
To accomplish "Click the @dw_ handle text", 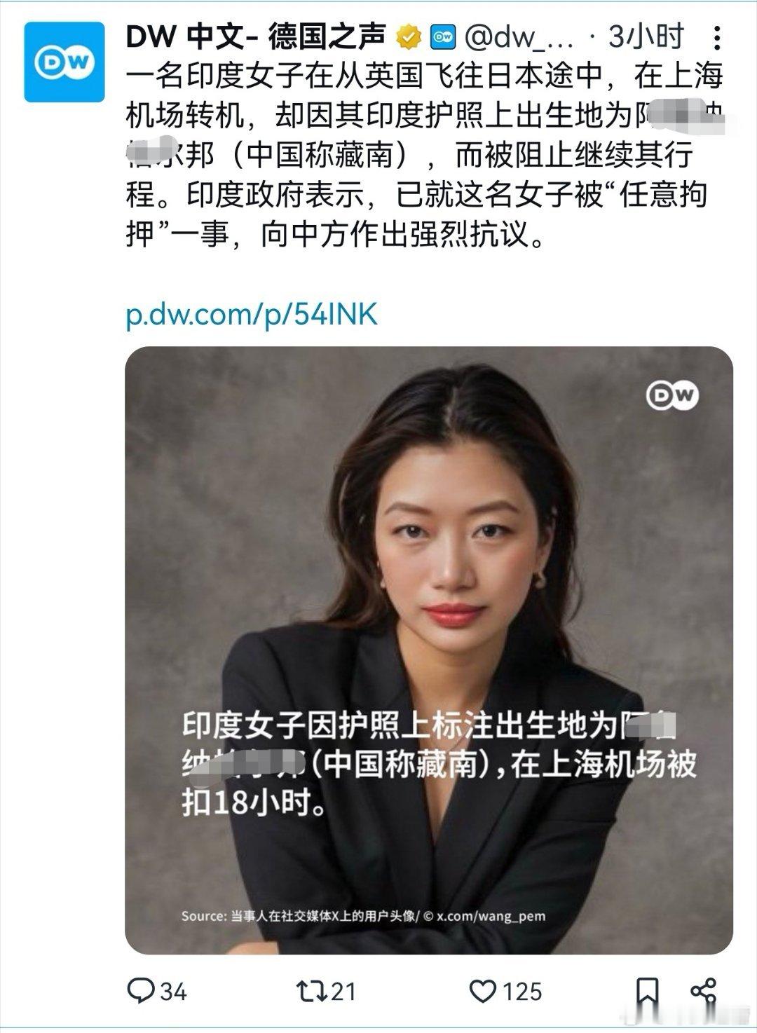I will (519, 38).
